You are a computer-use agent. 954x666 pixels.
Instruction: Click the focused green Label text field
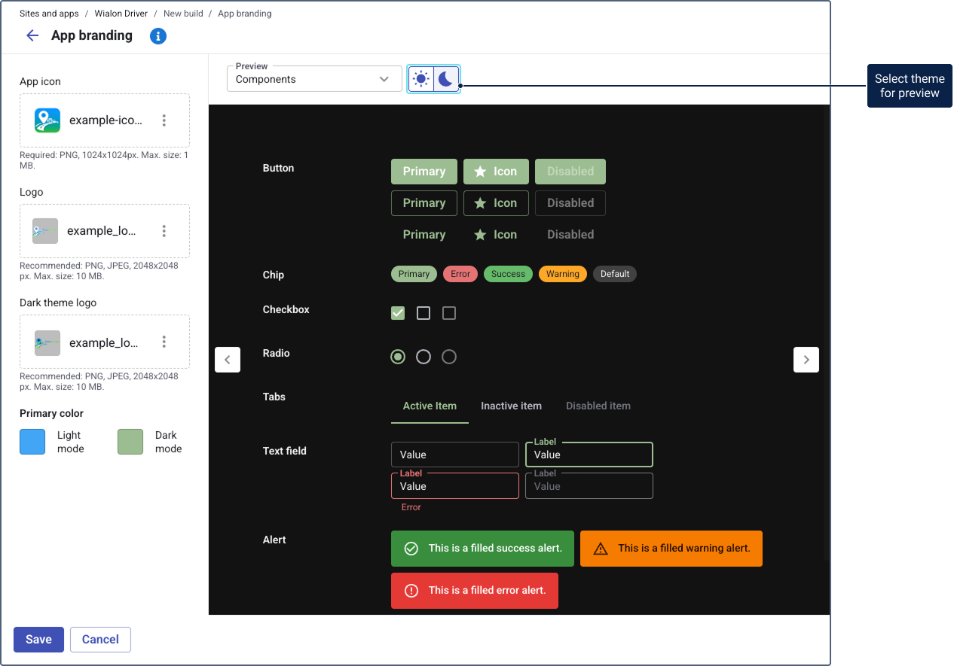coord(589,455)
